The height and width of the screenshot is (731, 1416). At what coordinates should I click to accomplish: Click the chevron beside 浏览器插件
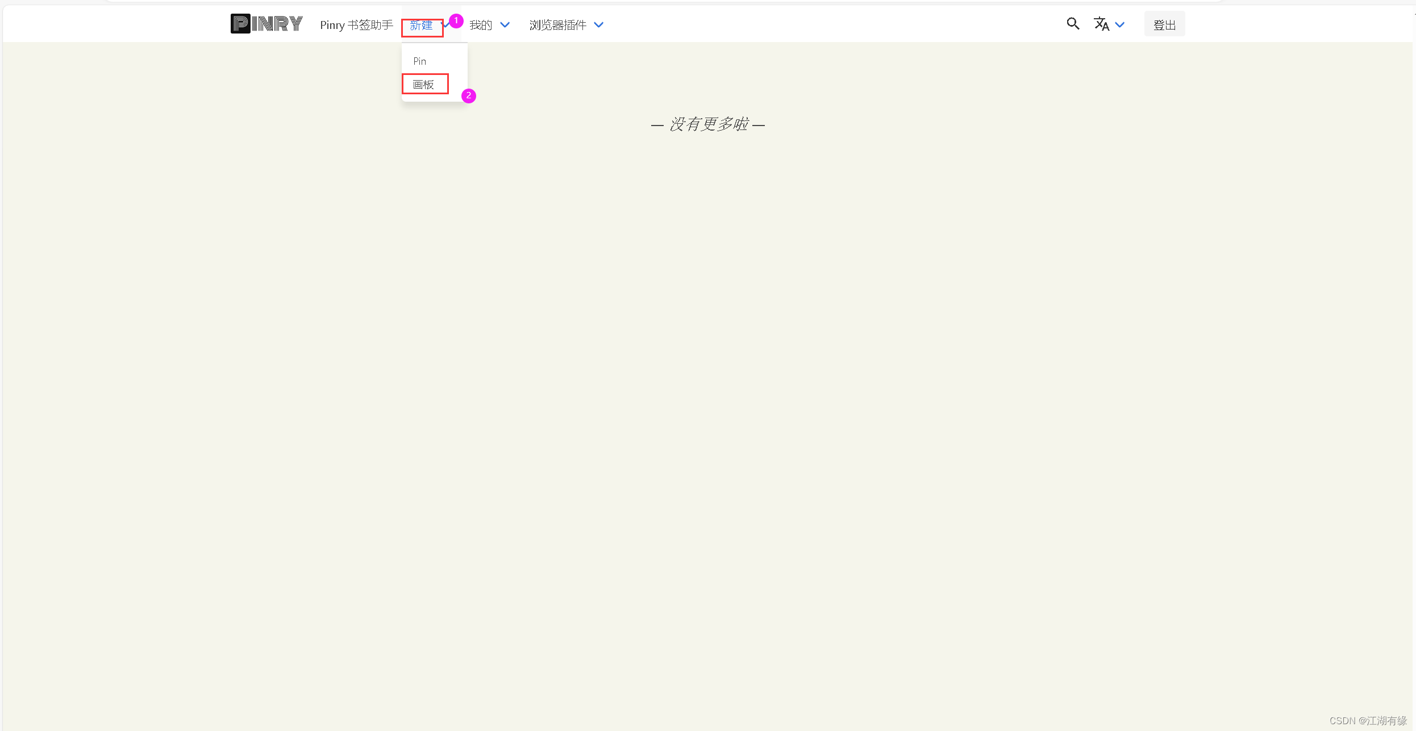(599, 25)
